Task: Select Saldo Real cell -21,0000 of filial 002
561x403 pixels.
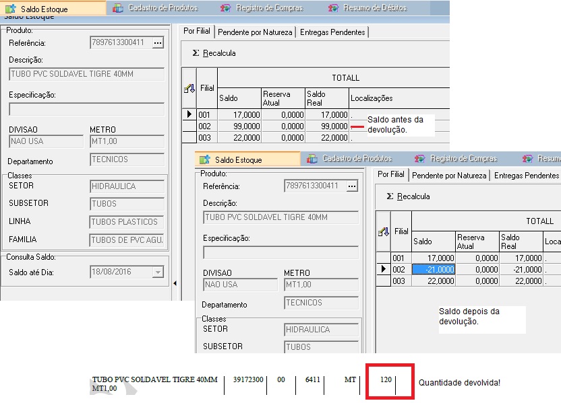Action: (521, 270)
